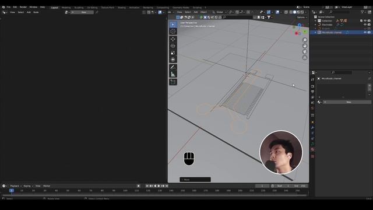
Task: Select the Add Cube tool in viewport toolbar
Action: click(173, 82)
